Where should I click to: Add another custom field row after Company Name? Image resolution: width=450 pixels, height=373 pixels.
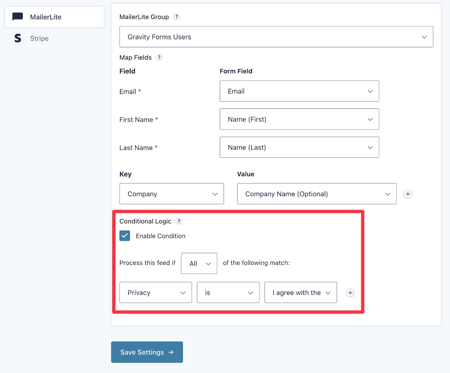[408, 194]
